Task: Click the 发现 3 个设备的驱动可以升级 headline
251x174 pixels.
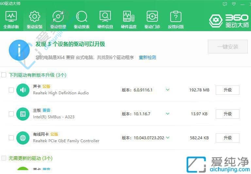Action: pos(70,44)
